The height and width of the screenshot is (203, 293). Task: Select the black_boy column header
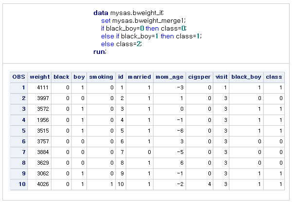[x=247, y=77]
